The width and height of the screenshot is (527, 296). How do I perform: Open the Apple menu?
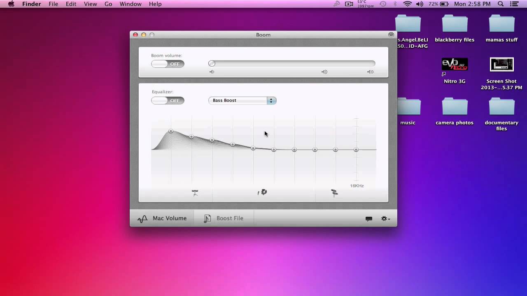click(x=11, y=4)
